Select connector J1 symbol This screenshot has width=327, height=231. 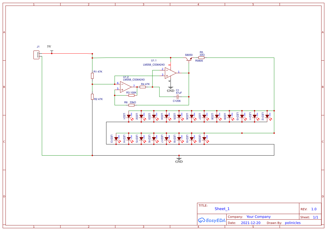36,54
